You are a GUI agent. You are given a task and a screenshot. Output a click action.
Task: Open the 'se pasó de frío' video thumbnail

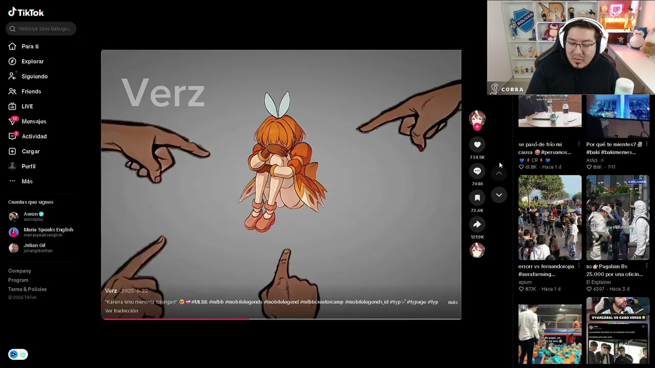(550, 110)
